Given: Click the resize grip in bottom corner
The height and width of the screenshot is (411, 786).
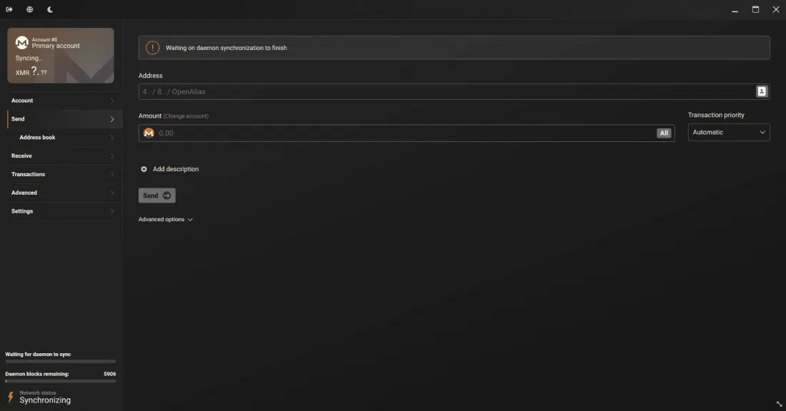Looking at the screenshot, I should click(x=779, y=405).
